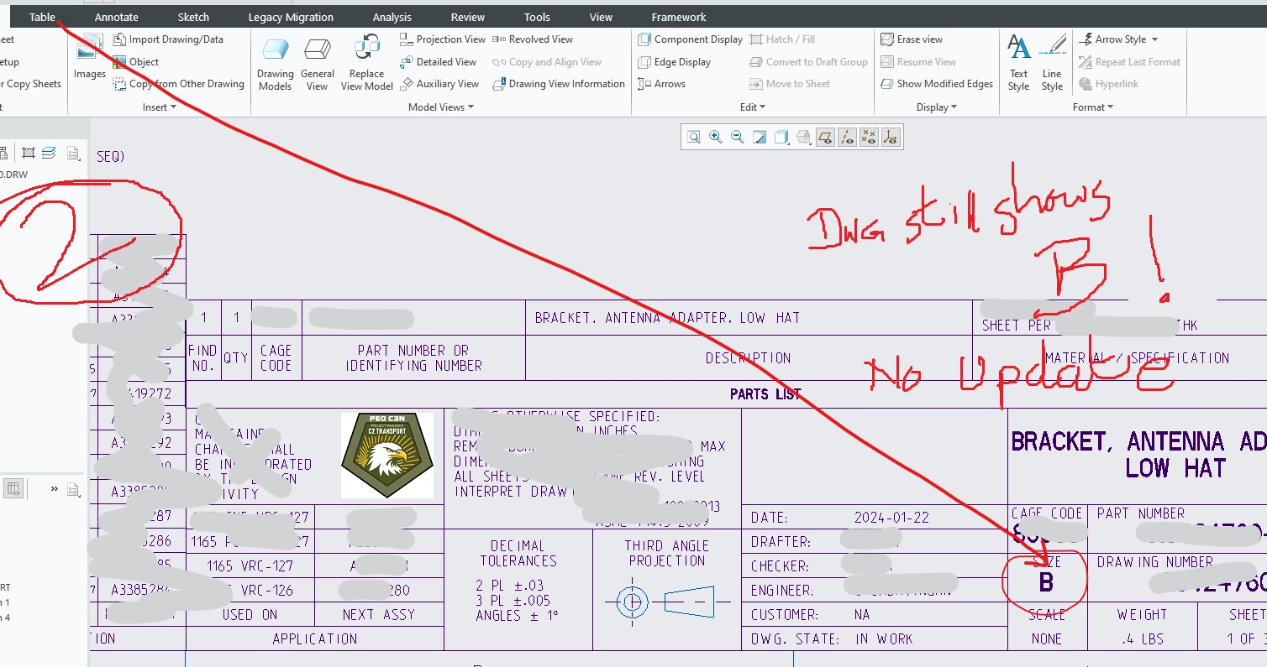
Task: Expand the Format group dropdown
Action: (1093, 107)
